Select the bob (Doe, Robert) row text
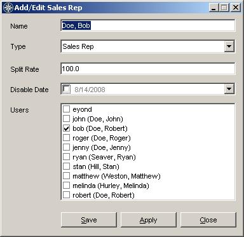 pyautogui.click(x=100, y=128)
